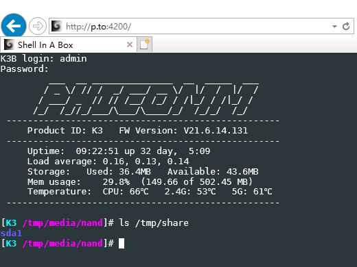The image size is (357, 267).
Task: Click the 'CPU: 66℃' temperature value
Action: [126, 192]
